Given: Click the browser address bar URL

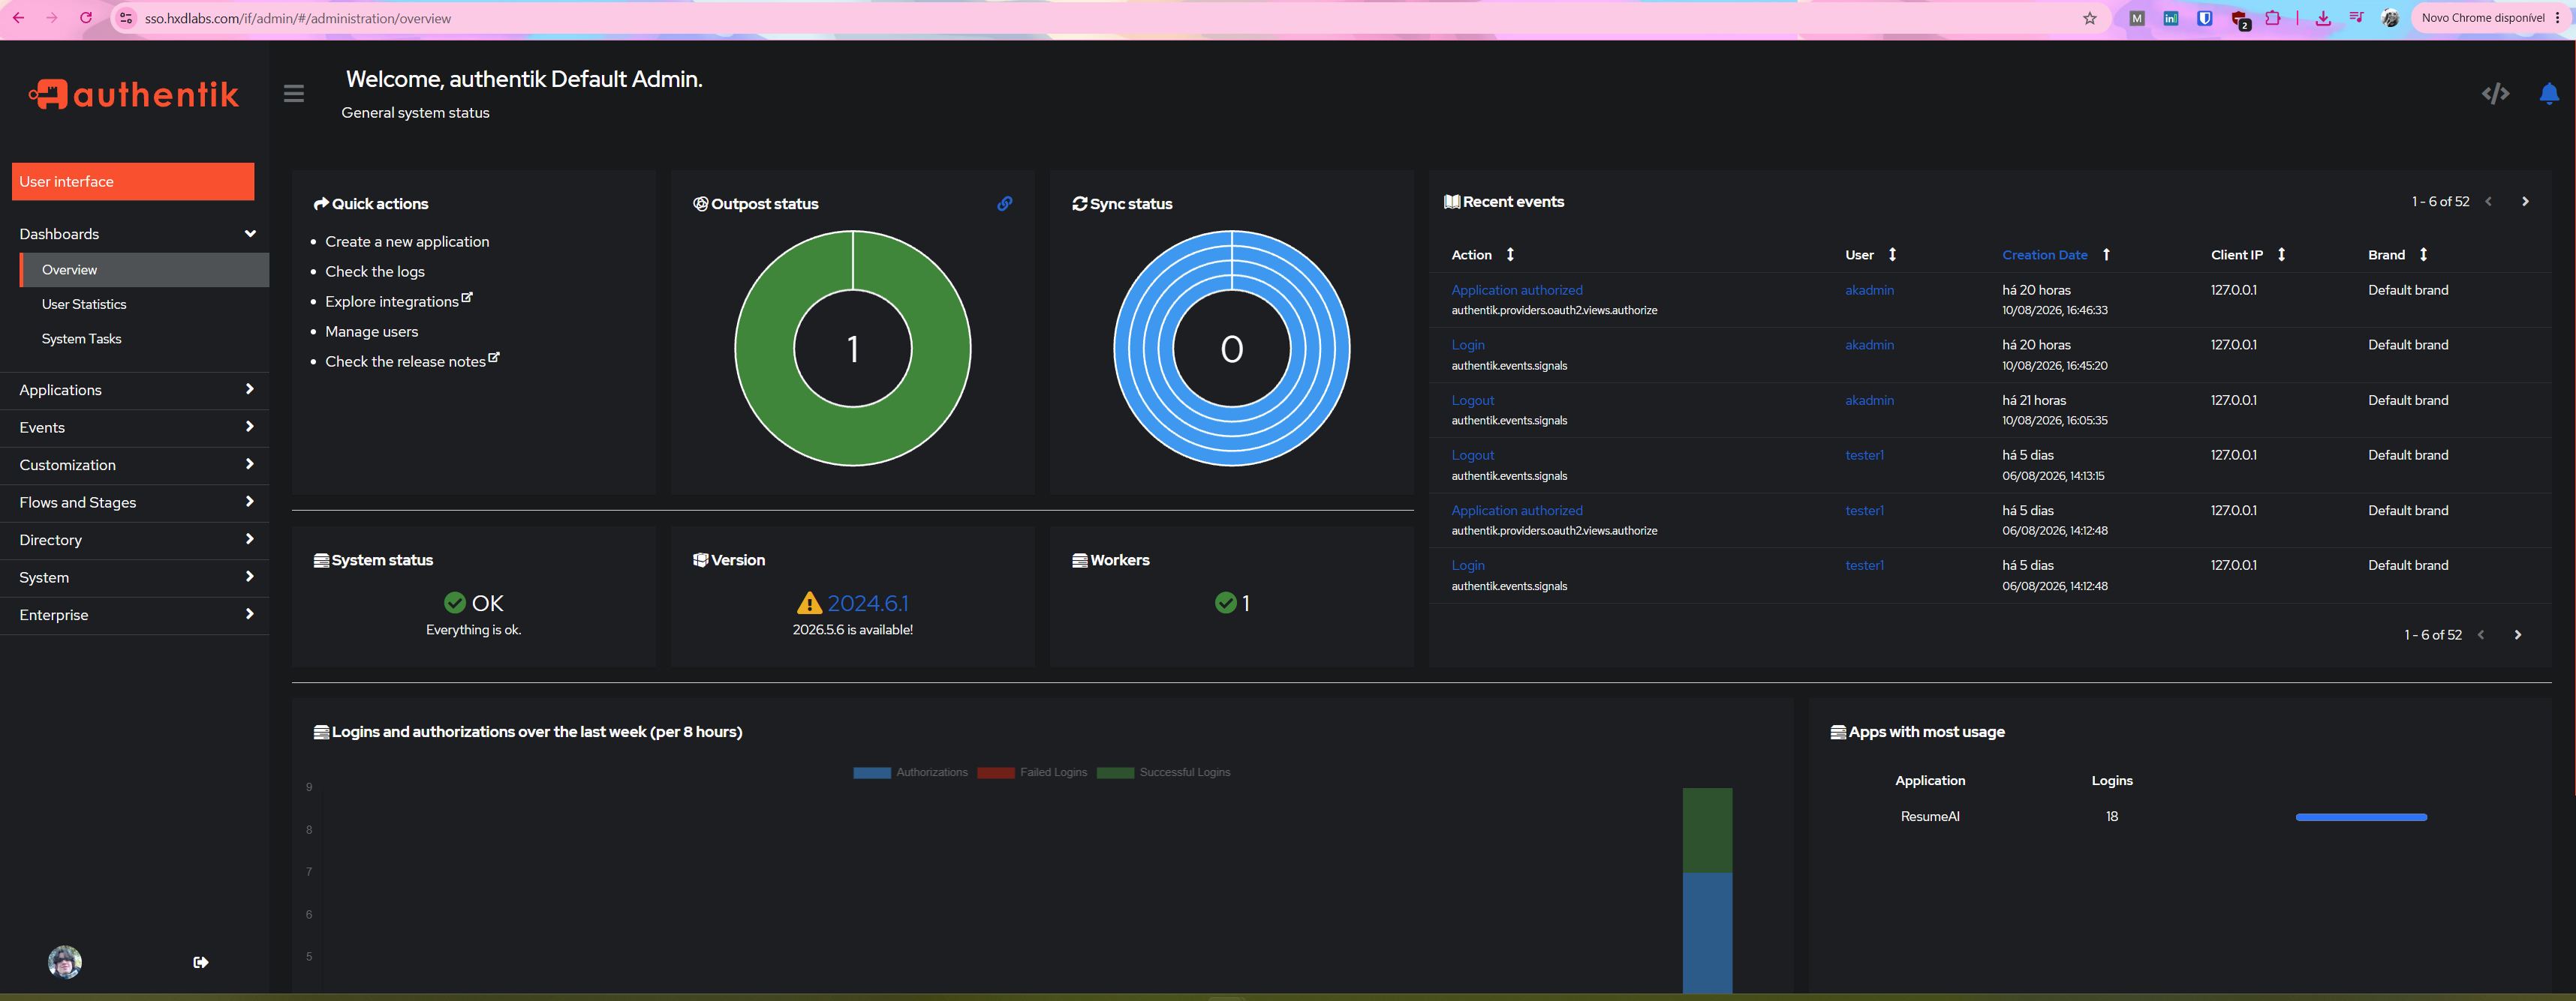Looking at the screenshot, I should (298, 18).
